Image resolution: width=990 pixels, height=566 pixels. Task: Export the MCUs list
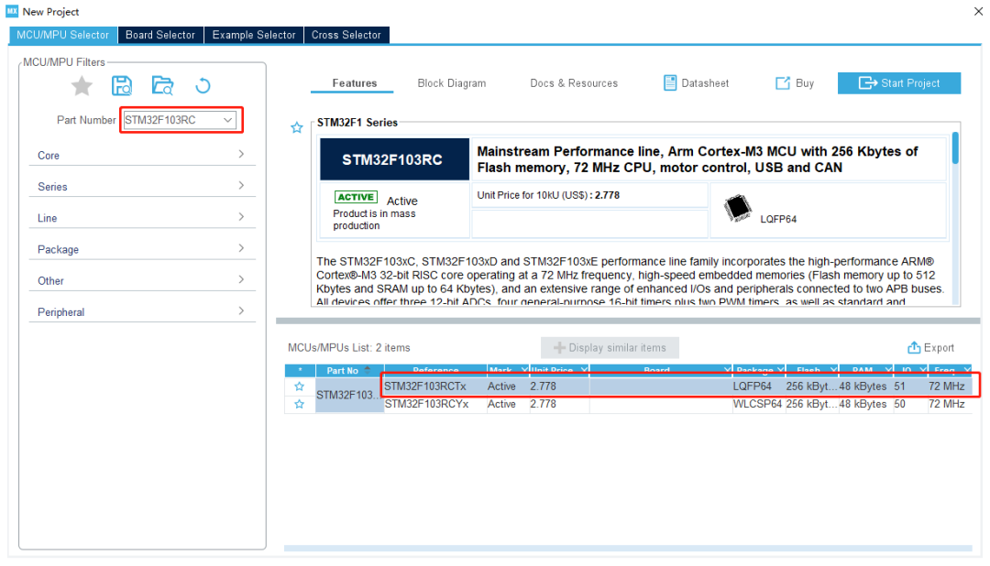(930, 348)
